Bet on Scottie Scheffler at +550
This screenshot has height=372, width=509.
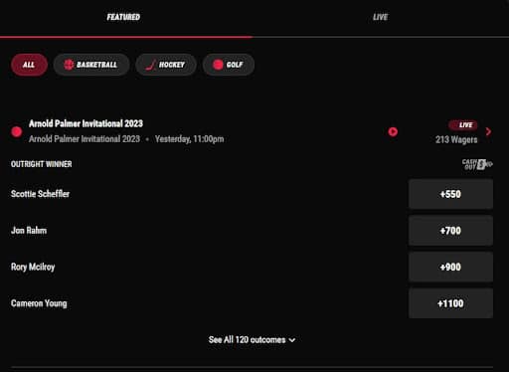450,194
